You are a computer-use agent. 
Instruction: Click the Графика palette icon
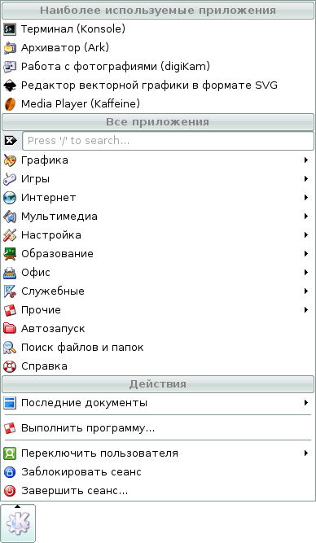(x=10, y=160)
